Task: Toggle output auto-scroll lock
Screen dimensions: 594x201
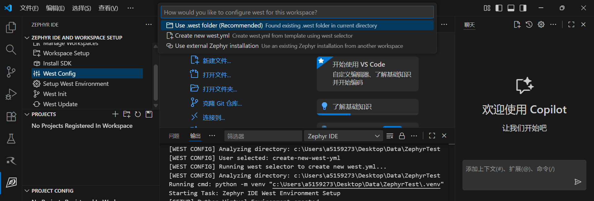Action: [402, 136]
